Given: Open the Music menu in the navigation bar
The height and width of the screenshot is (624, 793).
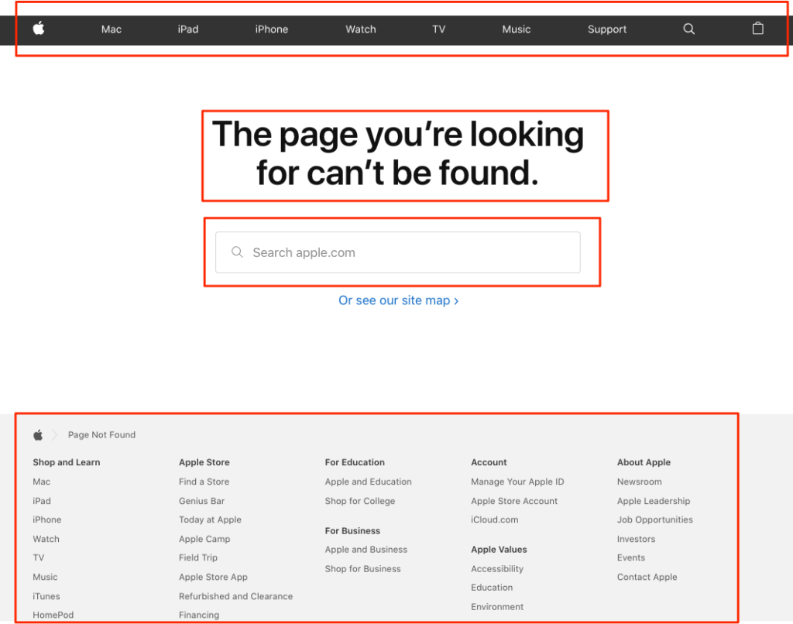Looking at the screenshot, I should click(x=517, y=29).
